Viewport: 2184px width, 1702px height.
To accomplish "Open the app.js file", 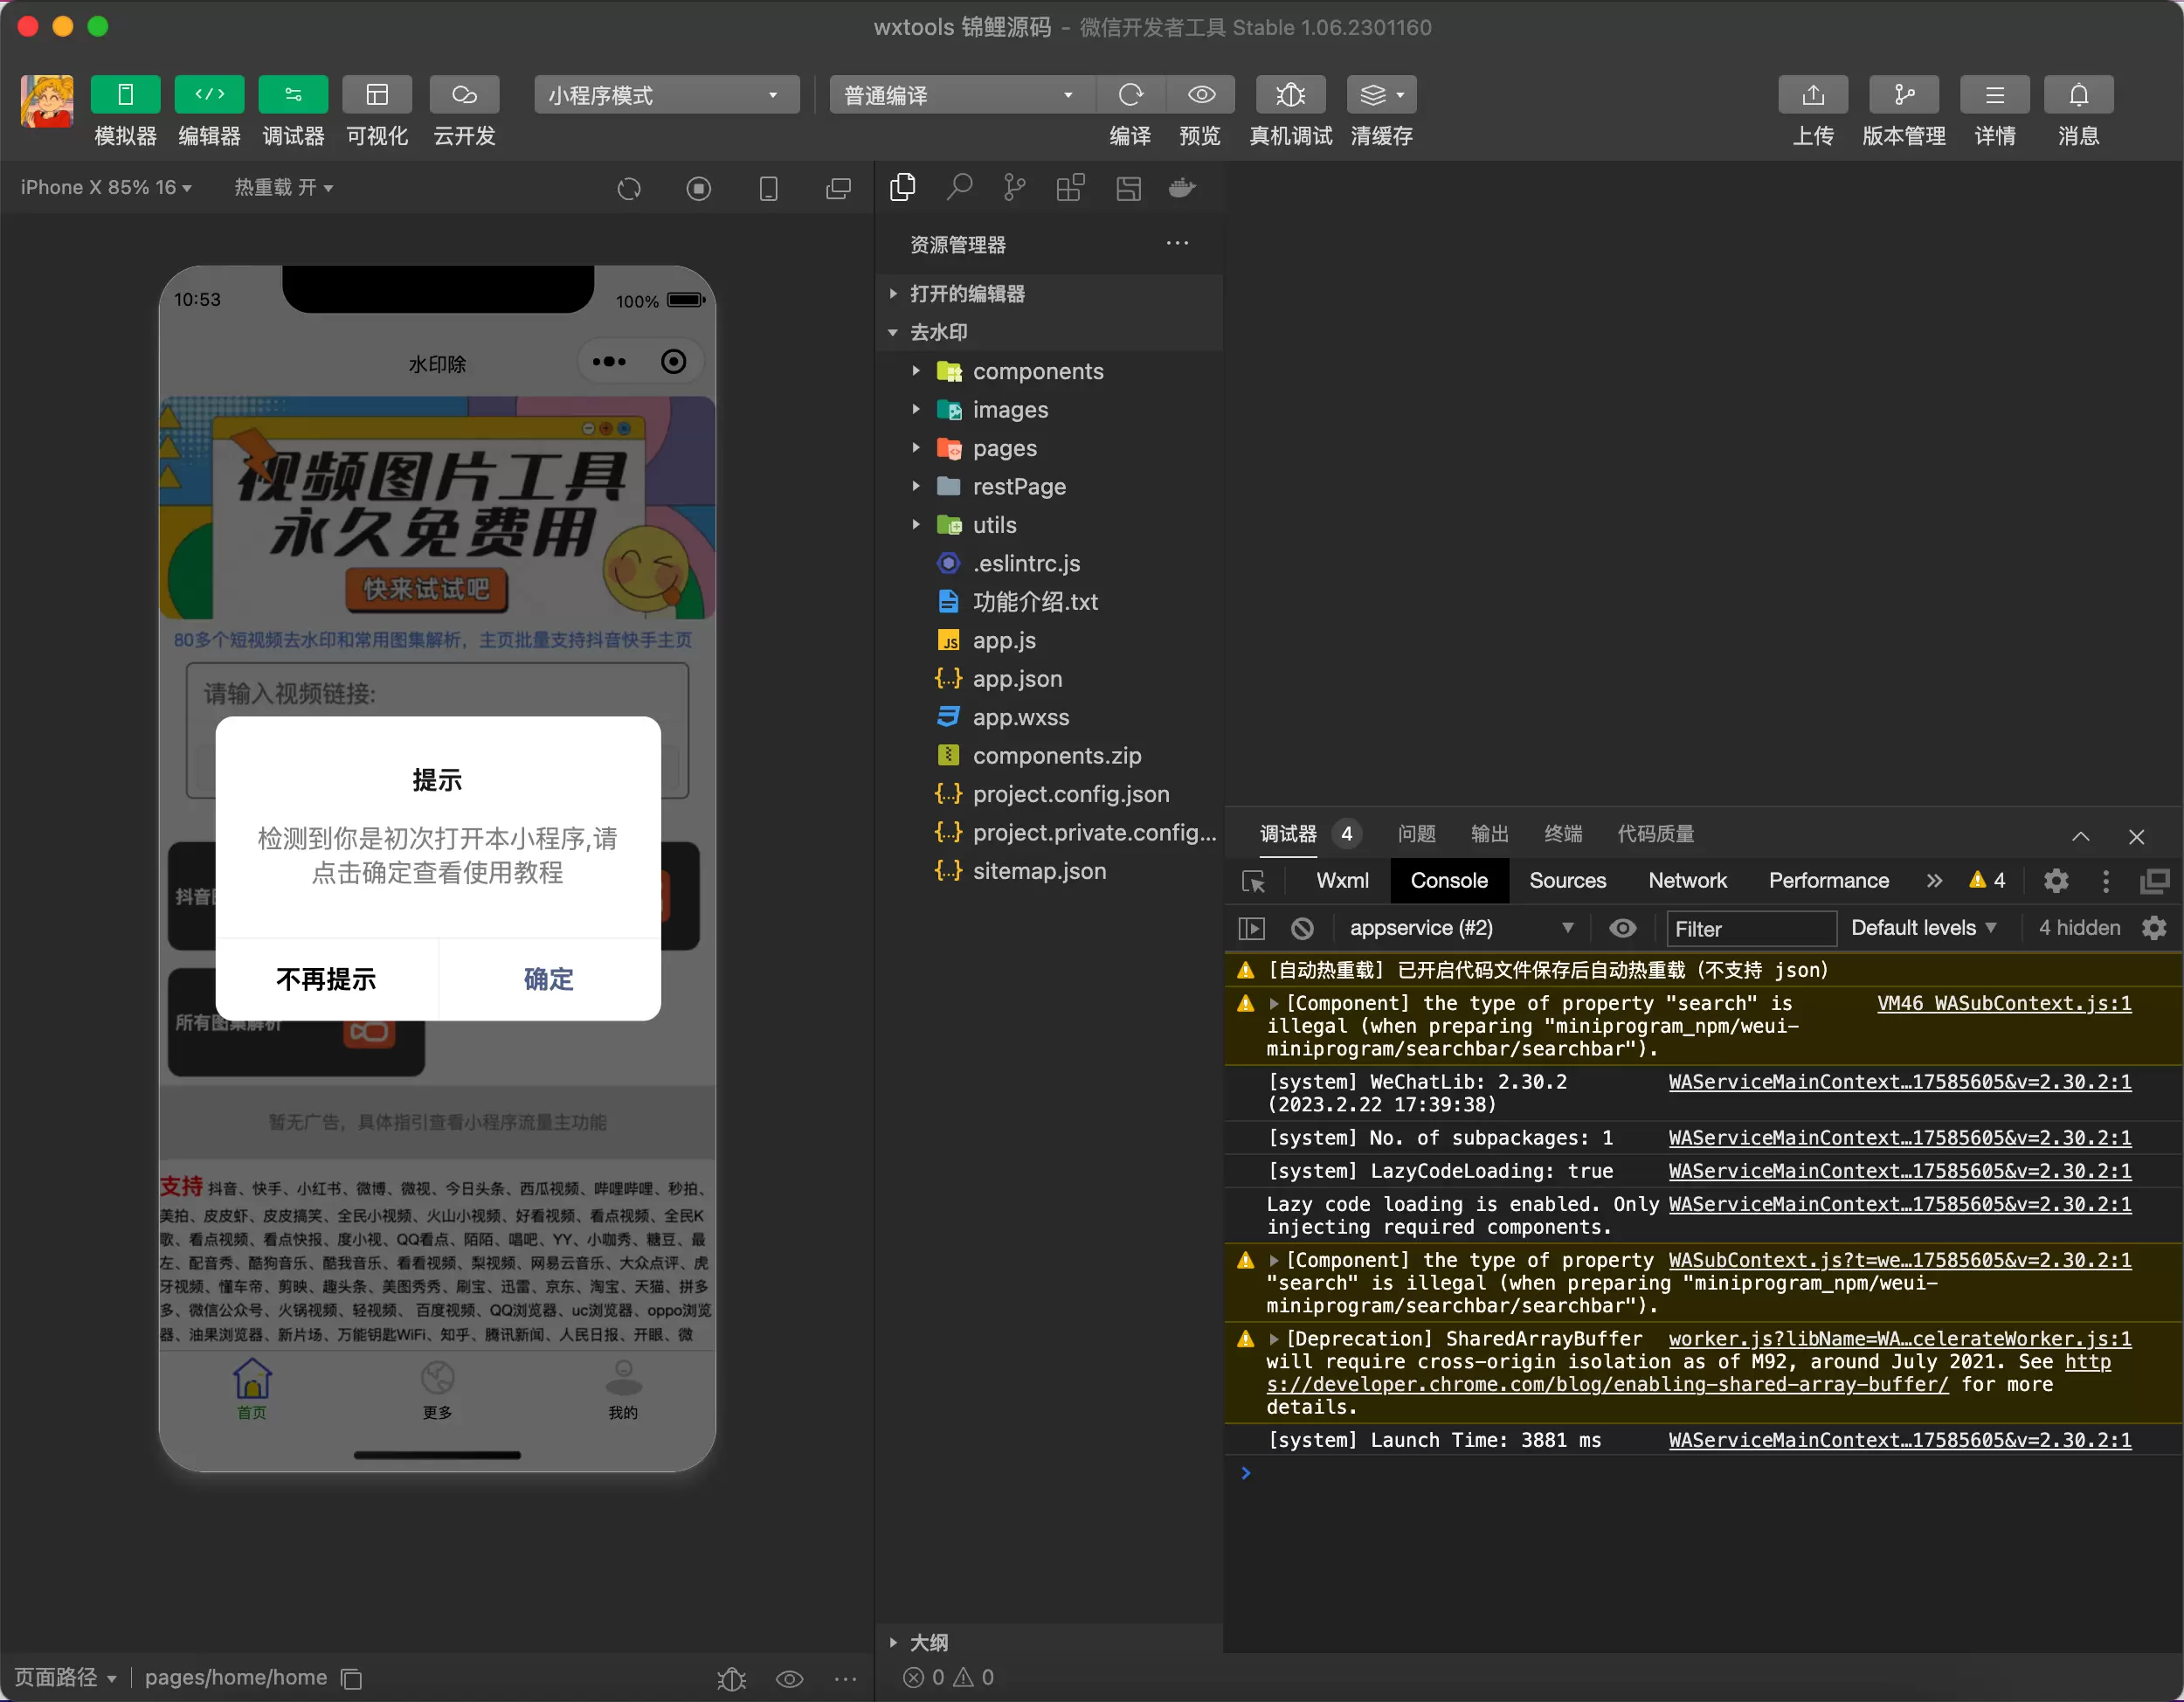I will [x=1050, y=640].
